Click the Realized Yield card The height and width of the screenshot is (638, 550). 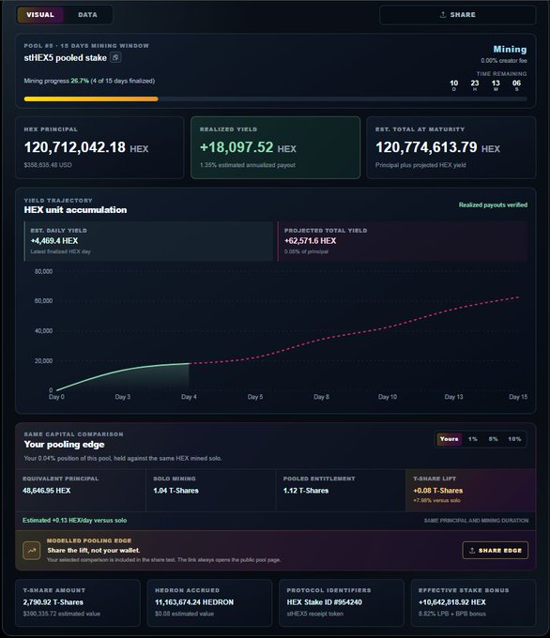click(x=275, y=147)
